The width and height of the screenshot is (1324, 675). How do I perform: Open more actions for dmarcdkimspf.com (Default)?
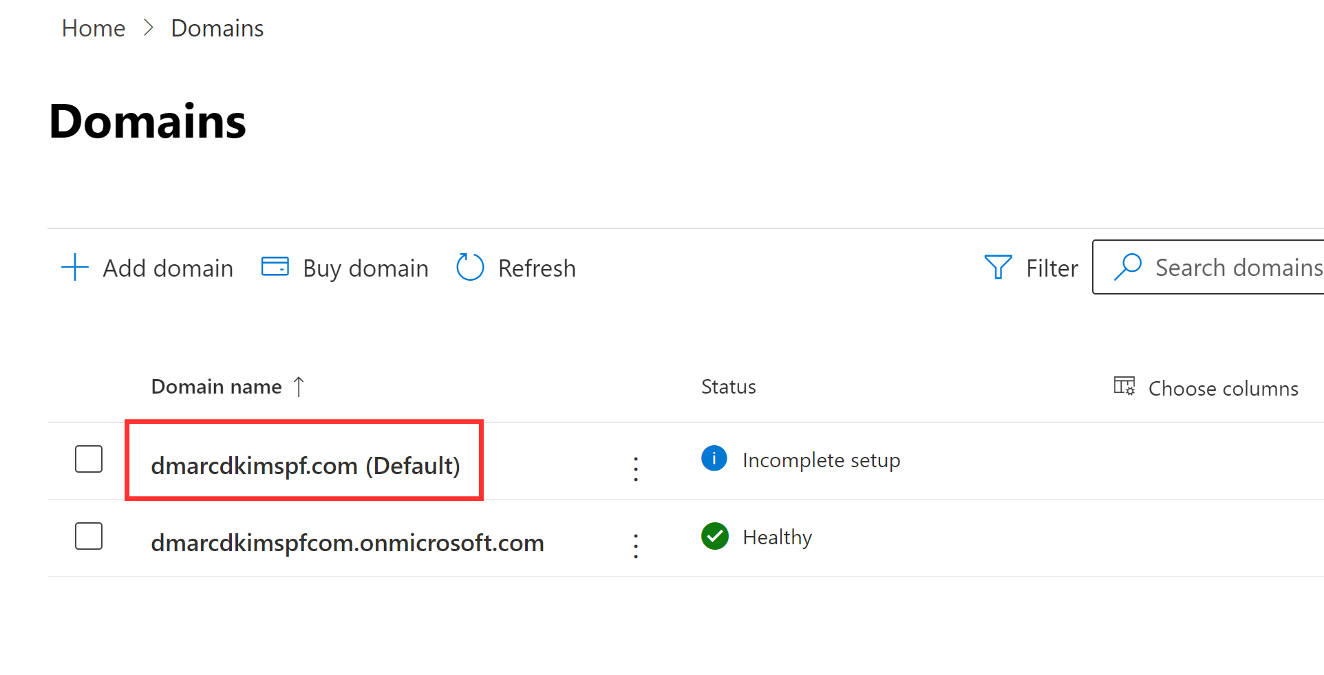636,469
